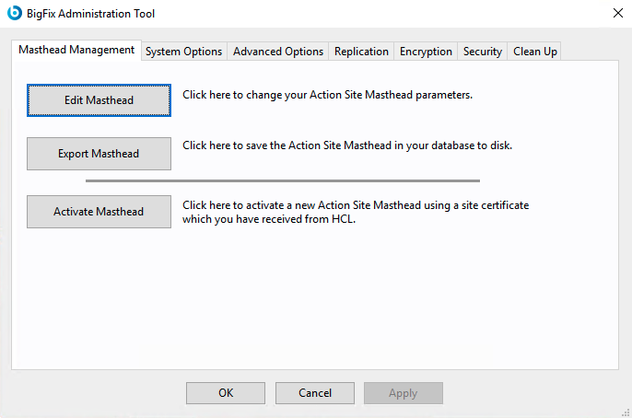Click the Edit Masthead description text
Screen dimensions: 632x418
pyautogui.click(x=327, y=95)
